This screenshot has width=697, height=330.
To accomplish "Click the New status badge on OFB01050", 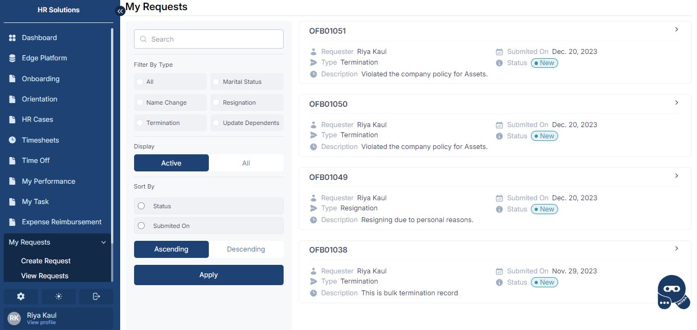I will pyautogui.click(x=544, y=136).
